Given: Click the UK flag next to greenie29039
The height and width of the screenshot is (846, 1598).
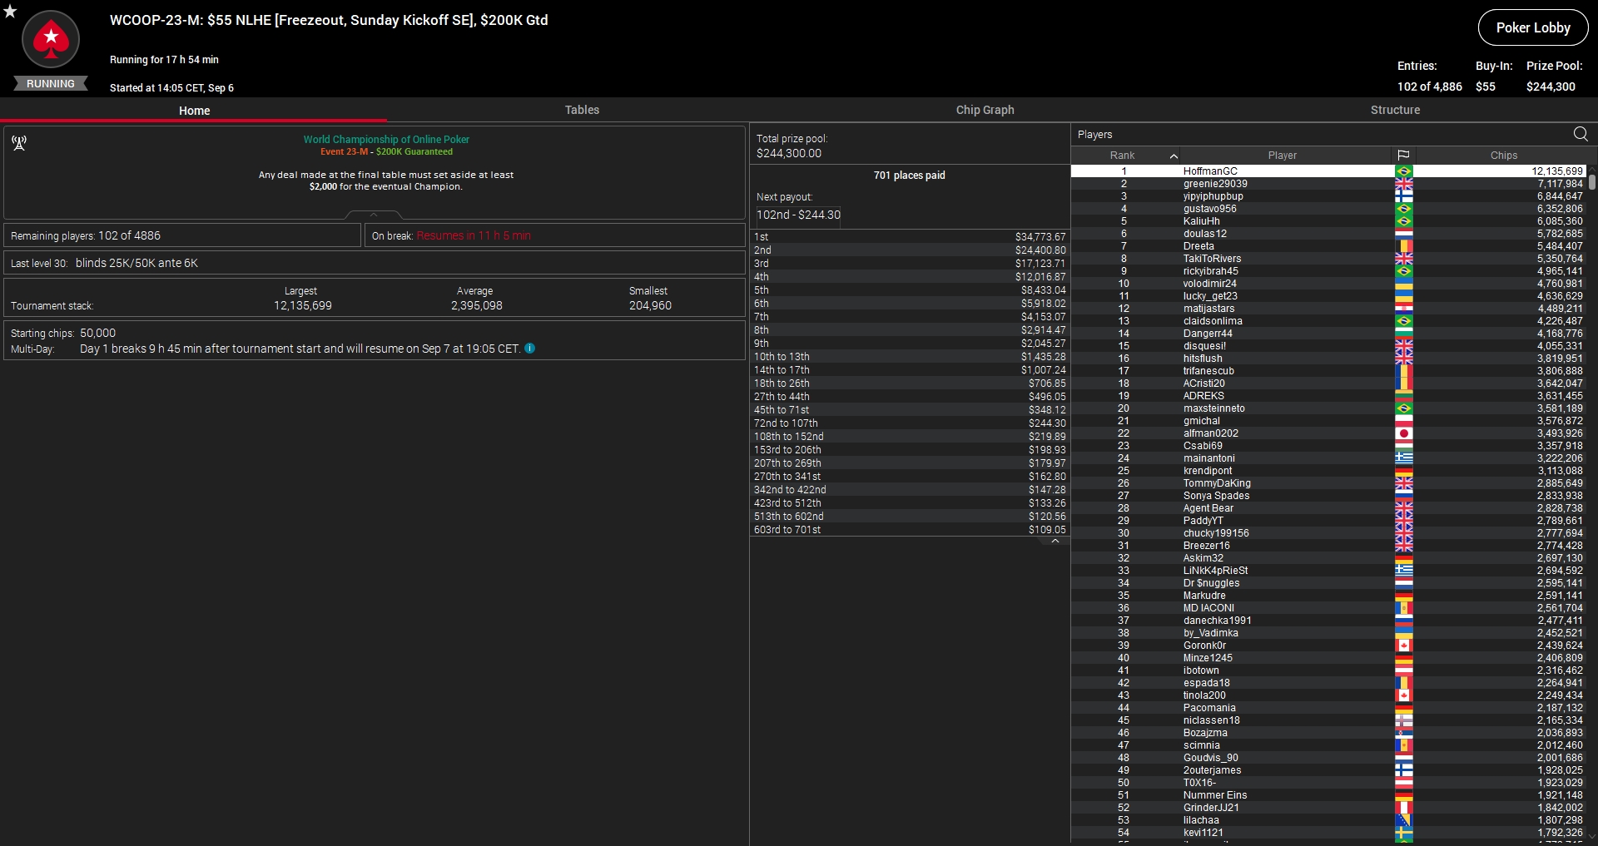Looking at the screenshot, I should [x=1403, y=184].
